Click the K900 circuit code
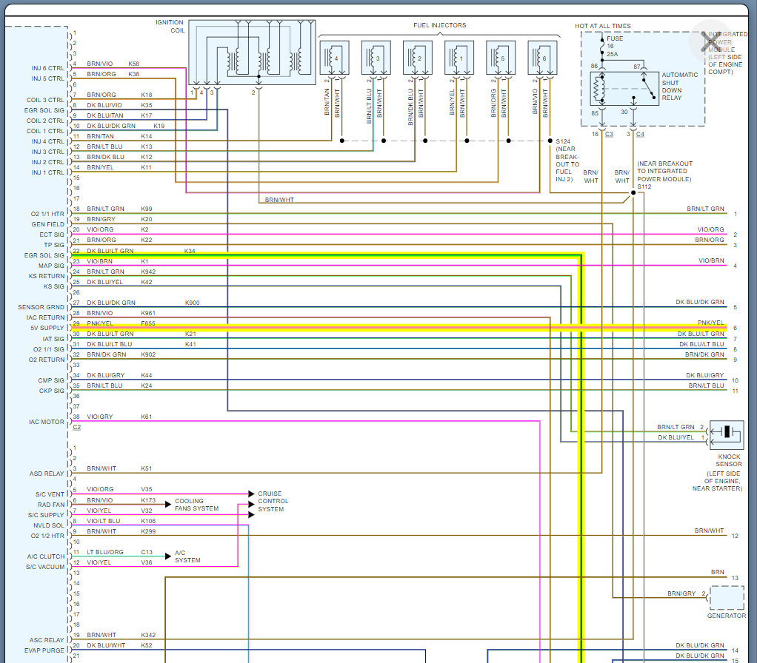The height and width of the screenshot is (663, 757). tap(192, 303)
